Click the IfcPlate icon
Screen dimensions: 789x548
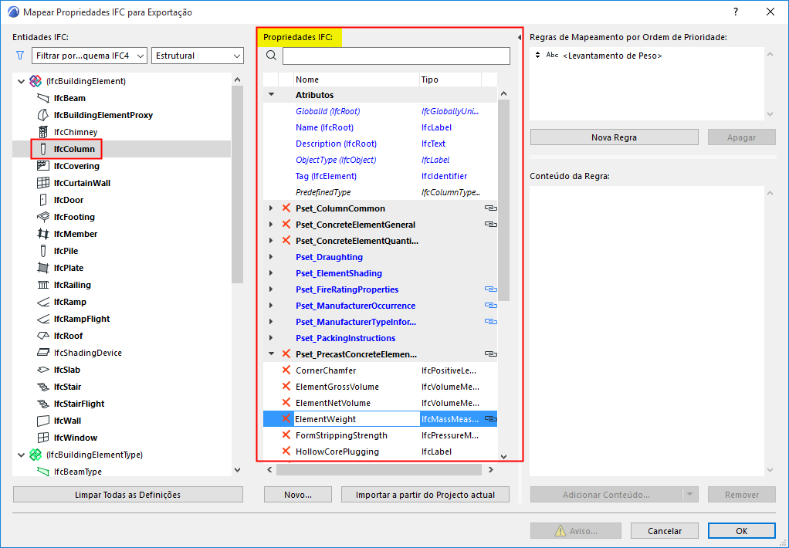coord(43,268)
